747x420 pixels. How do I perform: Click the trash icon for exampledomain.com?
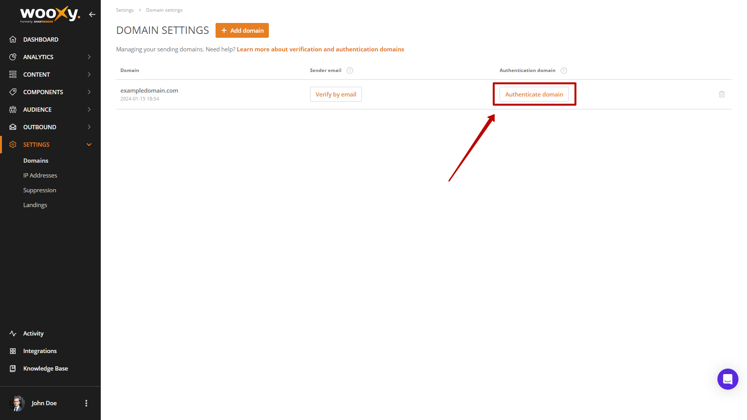(722, 94)
